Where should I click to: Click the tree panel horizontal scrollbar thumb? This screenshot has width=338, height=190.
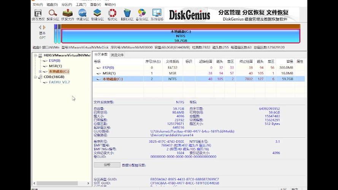(57, 183)
